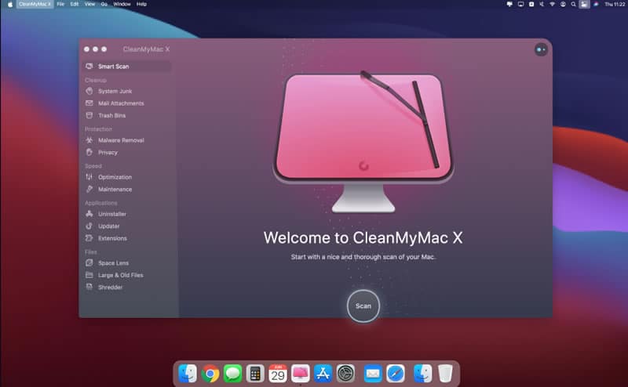The height and width of the screenshot is (387, 628).
Task: Activate Siri from the menu bar
Action: (596, 4)
